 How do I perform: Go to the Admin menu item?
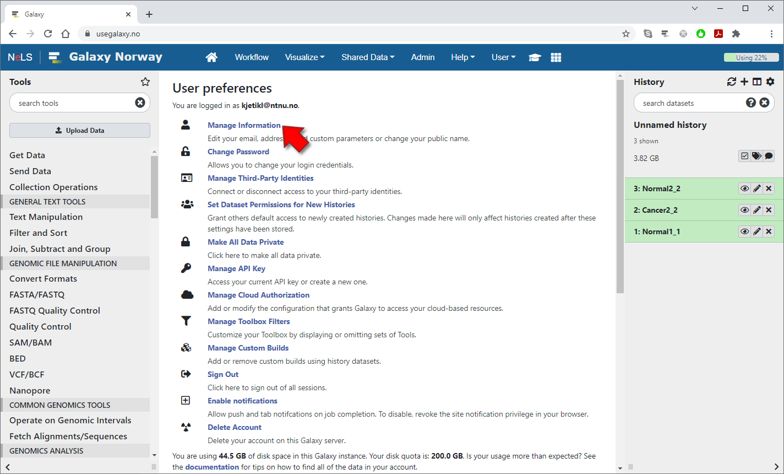(423, 57)
